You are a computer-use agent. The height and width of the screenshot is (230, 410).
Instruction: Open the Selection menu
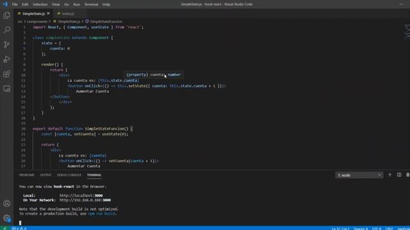point(40,4)
